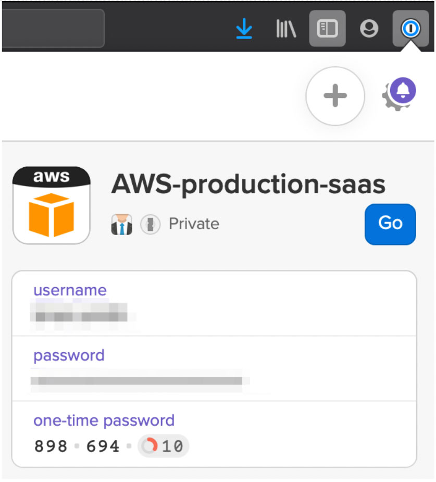Click the Private vault label
Viewport: 436px width, 482px height.
tap(194, 224)
